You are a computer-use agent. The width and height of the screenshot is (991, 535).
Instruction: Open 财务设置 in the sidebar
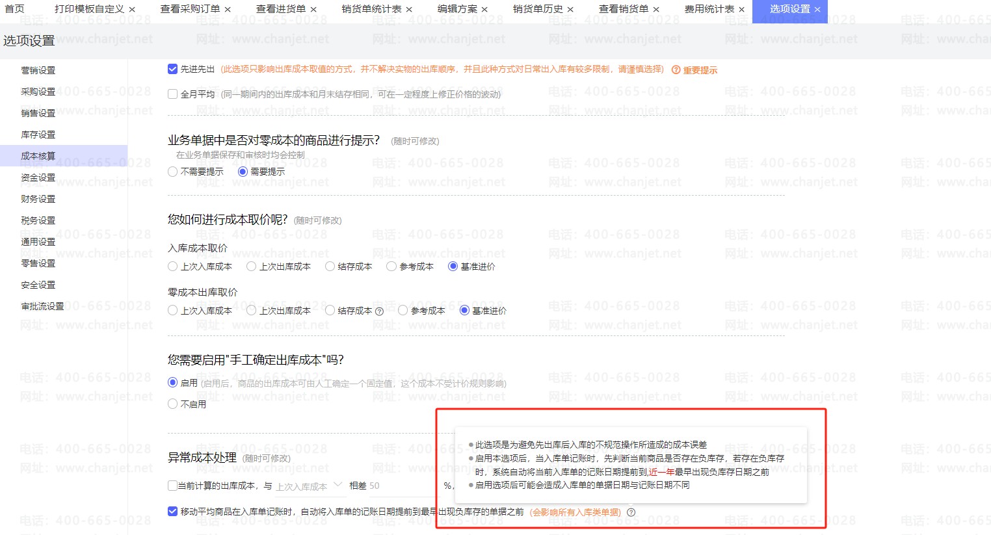(38, 199)
